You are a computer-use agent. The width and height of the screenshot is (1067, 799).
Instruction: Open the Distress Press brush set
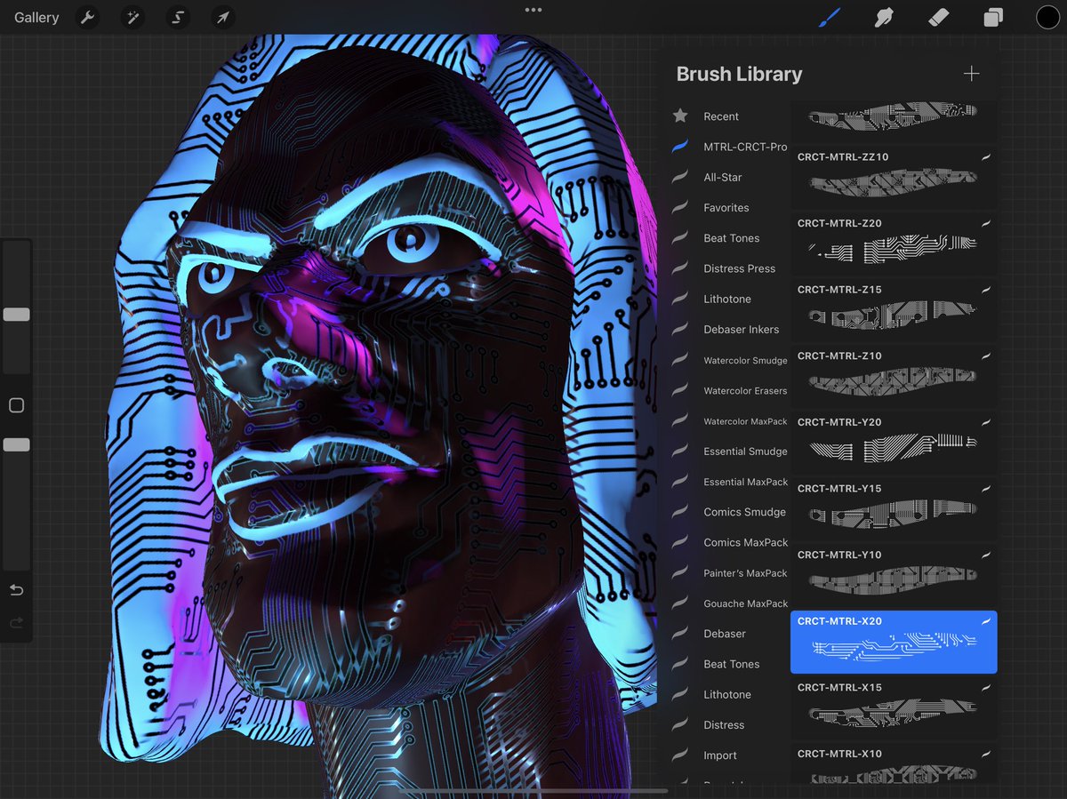740,268
